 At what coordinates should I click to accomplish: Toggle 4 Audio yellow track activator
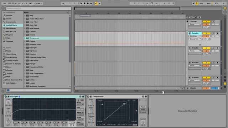tap(206, 63)
